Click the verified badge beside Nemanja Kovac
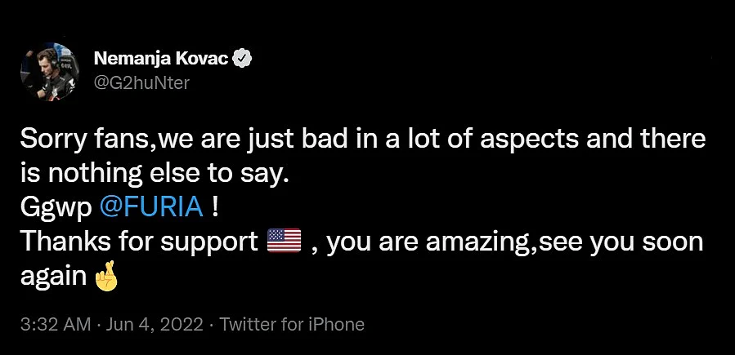This screenshot has height=355, width=735. point(244,59)
